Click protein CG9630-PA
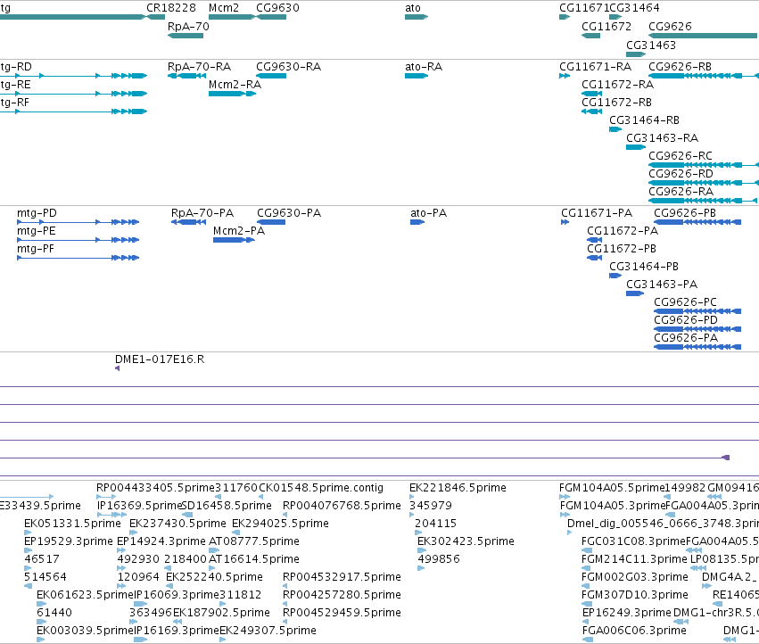Image resolution: width=759 pixels, height=644 pixels. pos(289,213)
